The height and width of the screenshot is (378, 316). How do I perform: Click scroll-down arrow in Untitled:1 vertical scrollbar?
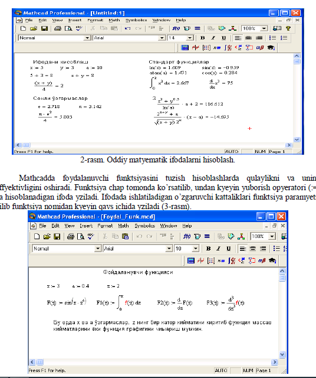pos(297,139)
